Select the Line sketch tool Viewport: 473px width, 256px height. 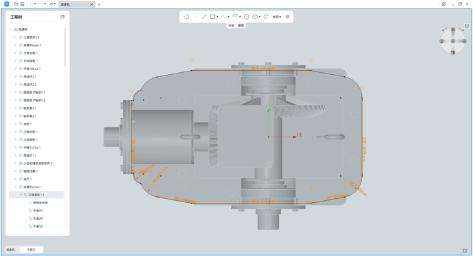coord(204,17)
